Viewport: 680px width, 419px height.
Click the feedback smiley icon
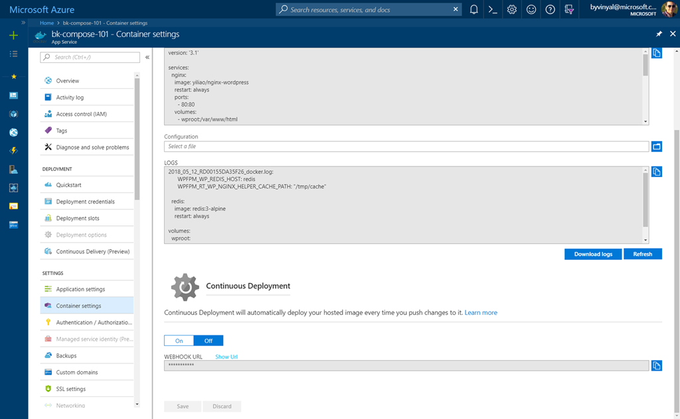[531, 10]
